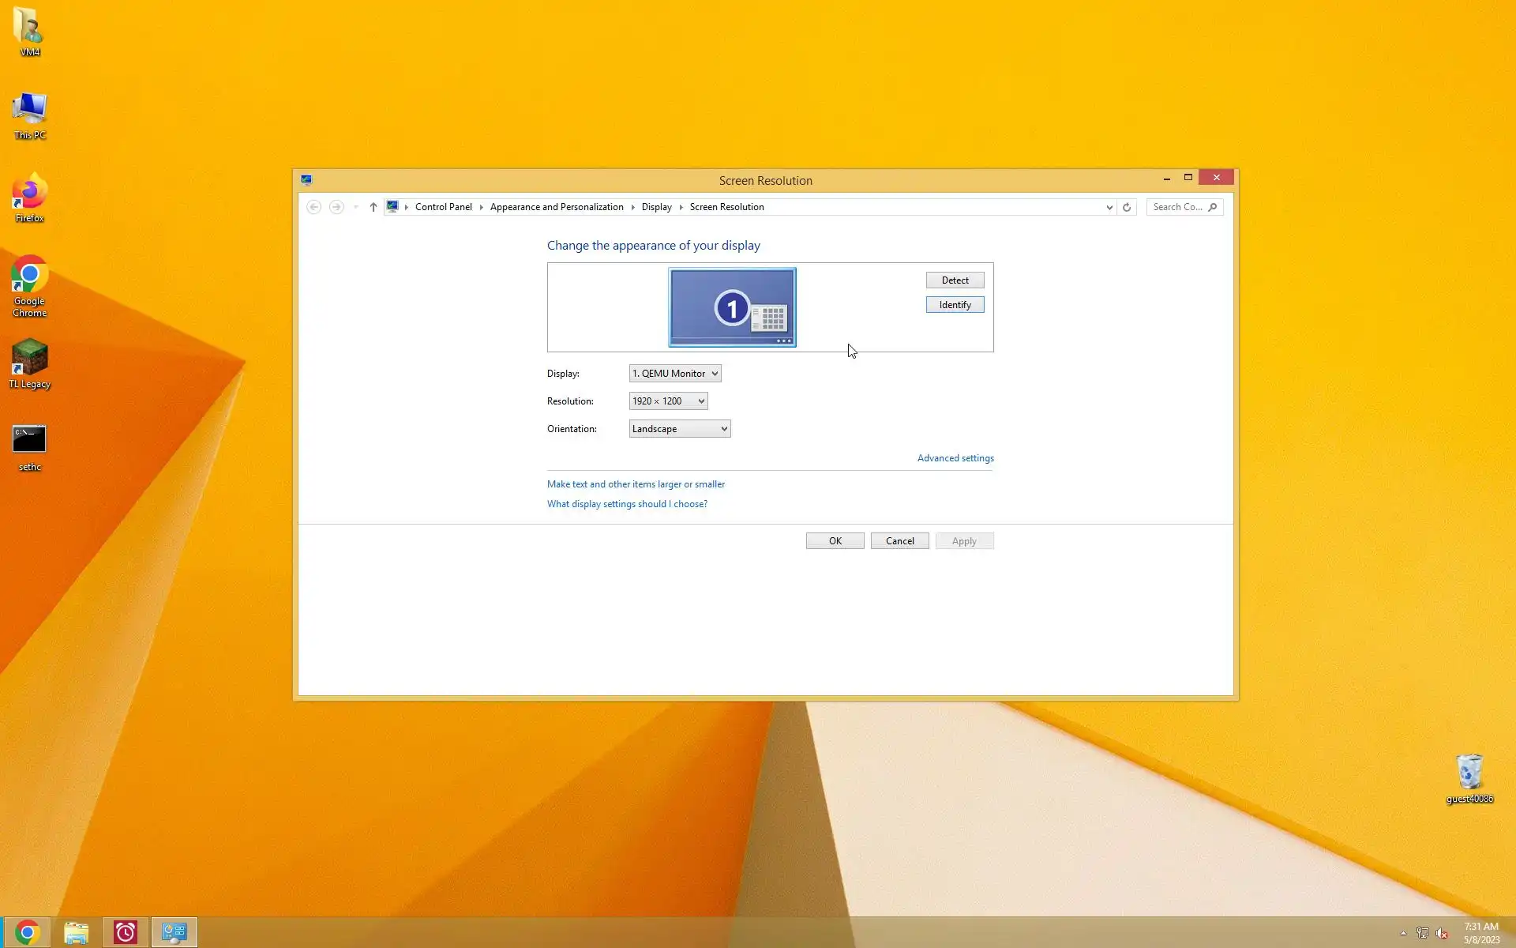
Task: Click the Identify button
Action: [x=955, y=305]
